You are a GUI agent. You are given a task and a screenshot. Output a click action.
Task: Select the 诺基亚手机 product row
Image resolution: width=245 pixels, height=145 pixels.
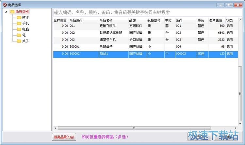(145, 40)
